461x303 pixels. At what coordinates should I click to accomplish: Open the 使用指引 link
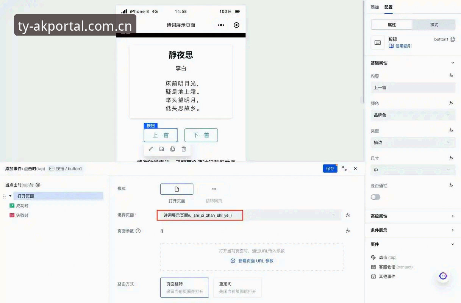tap(400, 46)
